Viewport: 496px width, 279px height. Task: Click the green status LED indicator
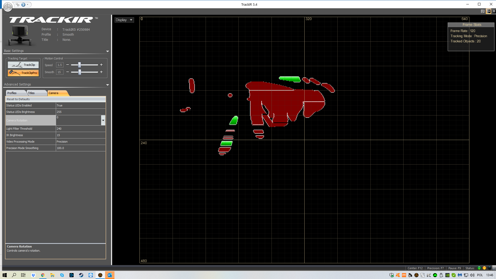point(479,268)
